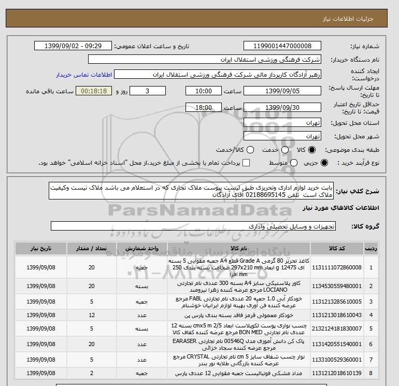Select the کالا/خدمت radio button
Viewport: 399px width, 386px height.
tap(250, 150)
